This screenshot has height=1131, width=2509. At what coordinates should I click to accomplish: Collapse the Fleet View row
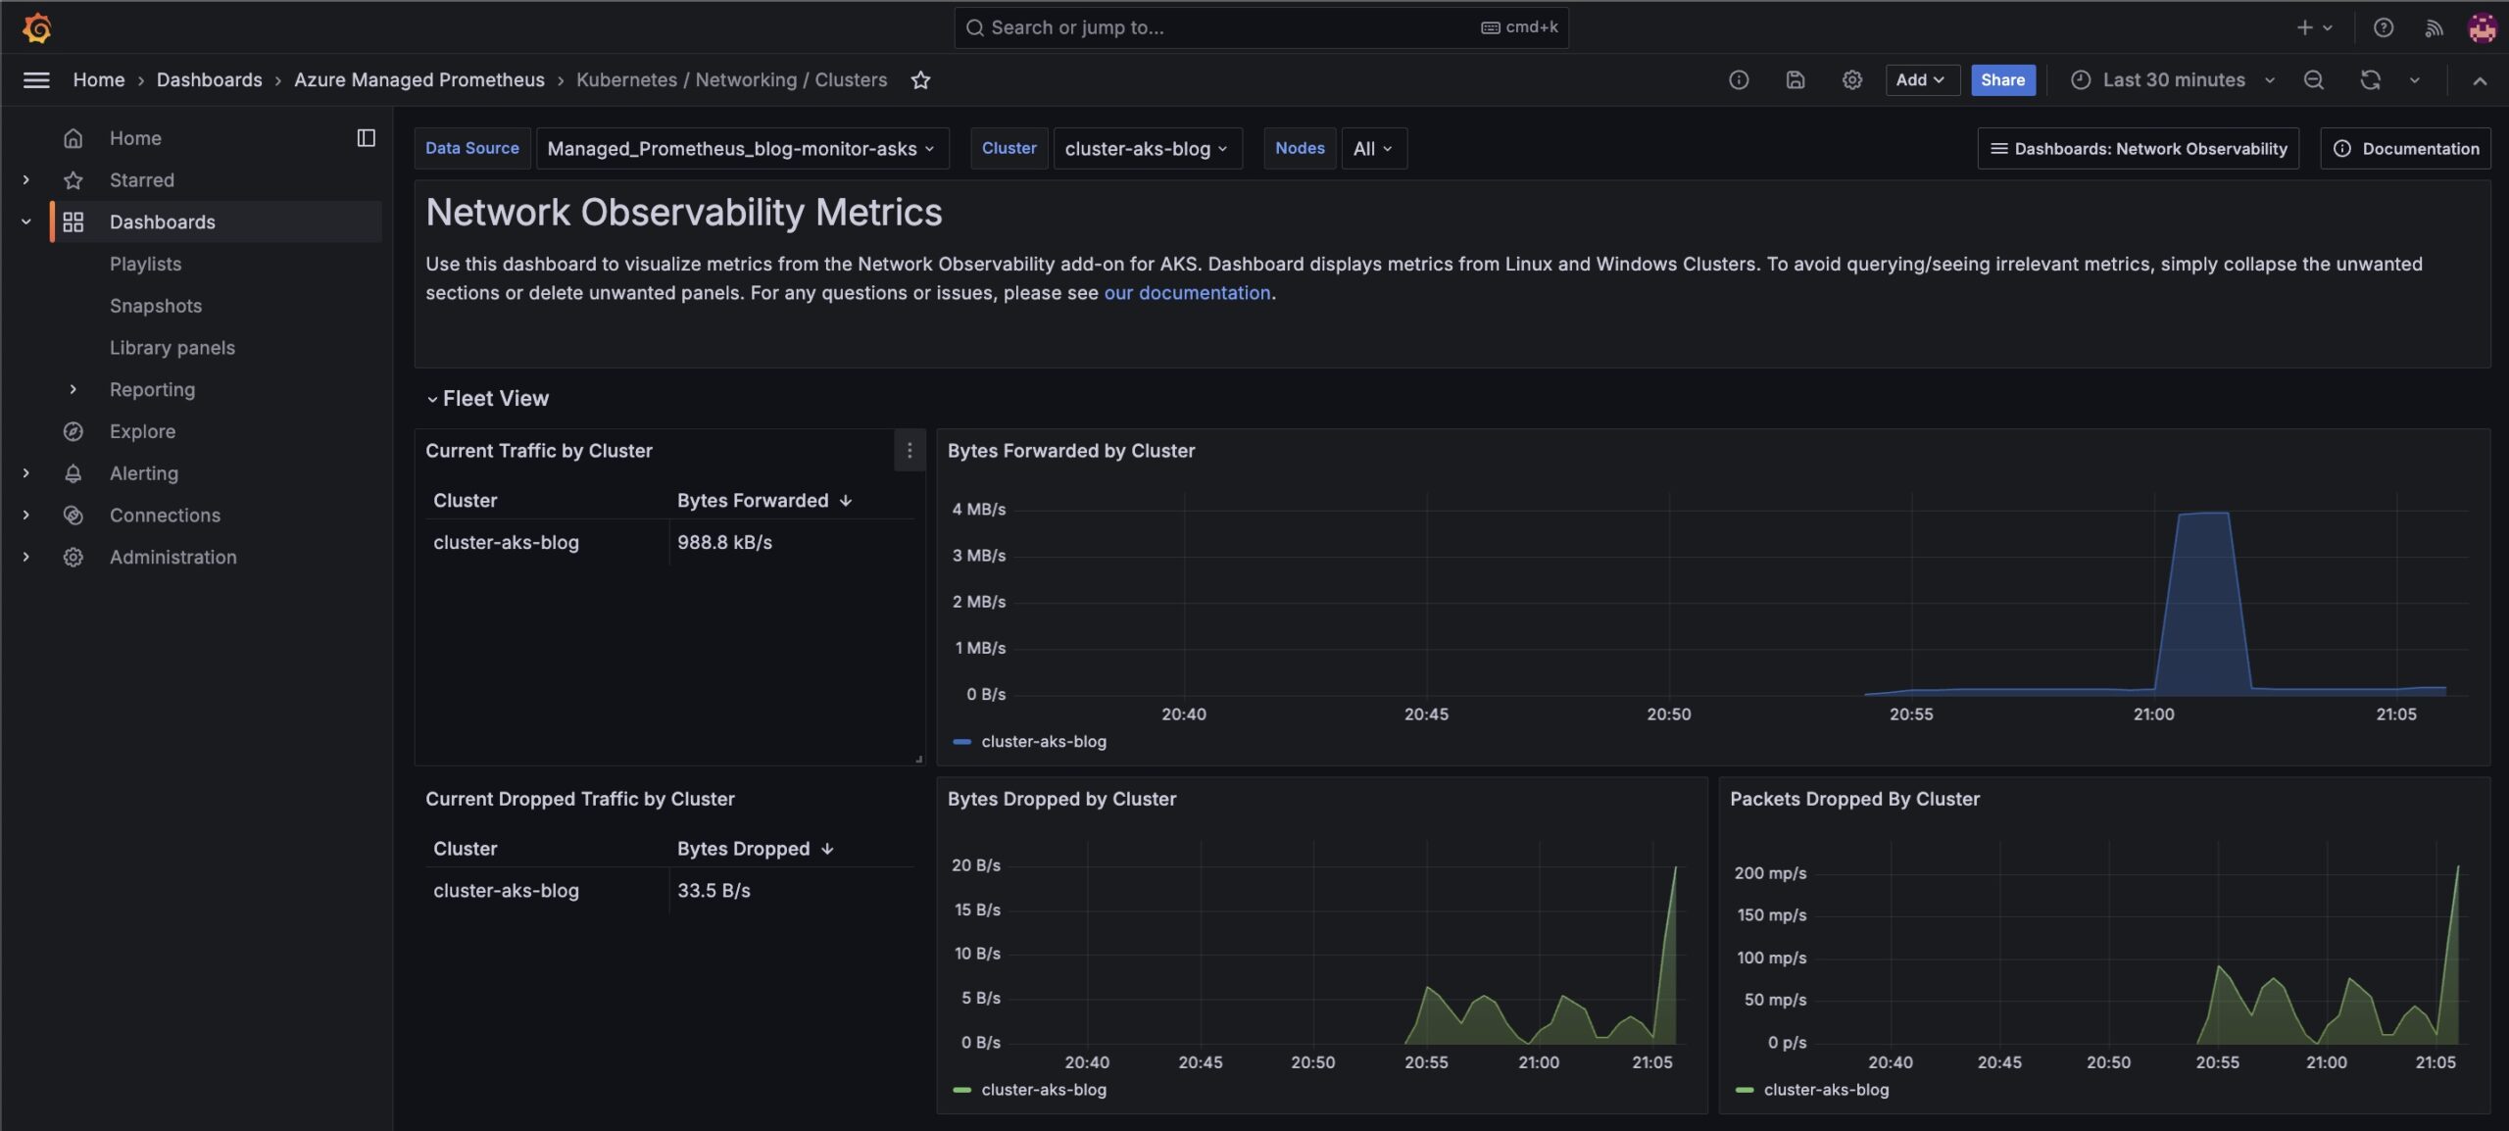point(487,399)
